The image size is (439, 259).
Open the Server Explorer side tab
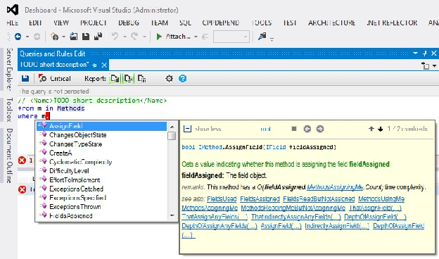click(x=10, y=69)
